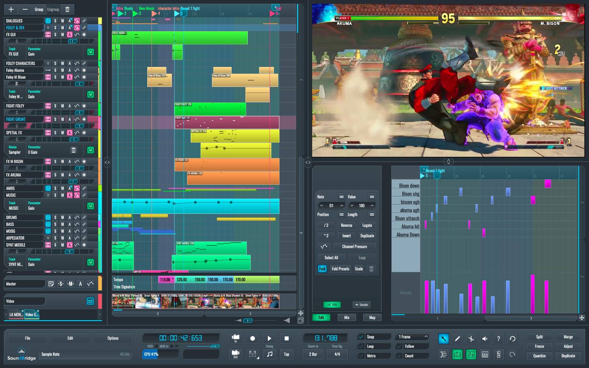Open the File menu

point(28,338)
